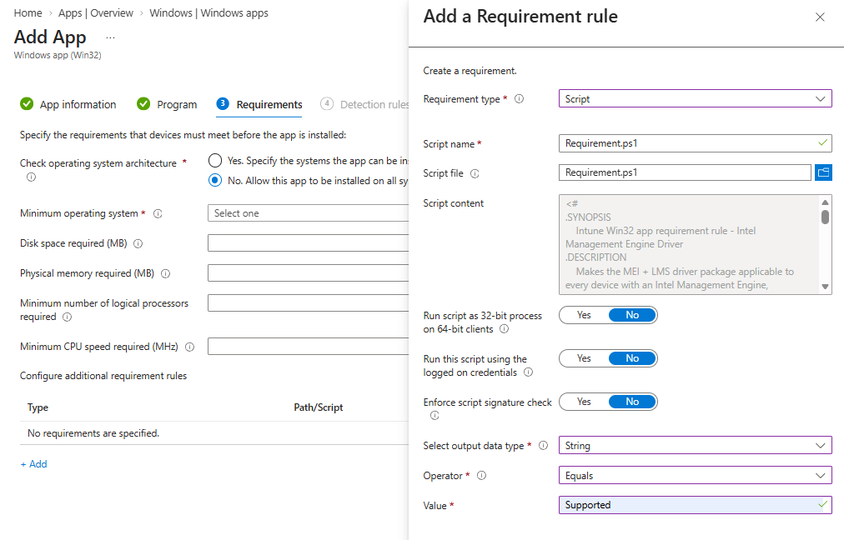Go to the Detection rules step
This screenshot has height=540, width=844.
tap(364, 104)
